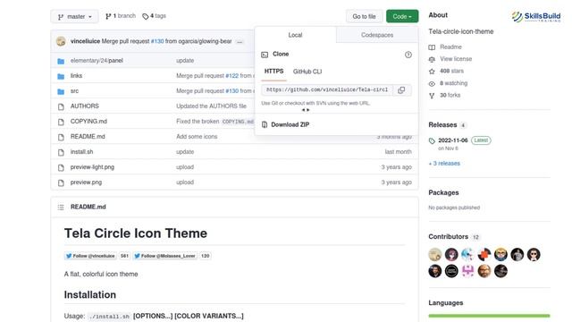Show the + 3 releases link
Viewport: 572px width, 322px height.
pos(444,164)
